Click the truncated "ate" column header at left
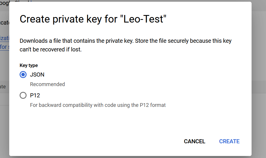The width and height of the screenshot is (266, 158). (x=3, y=87)
